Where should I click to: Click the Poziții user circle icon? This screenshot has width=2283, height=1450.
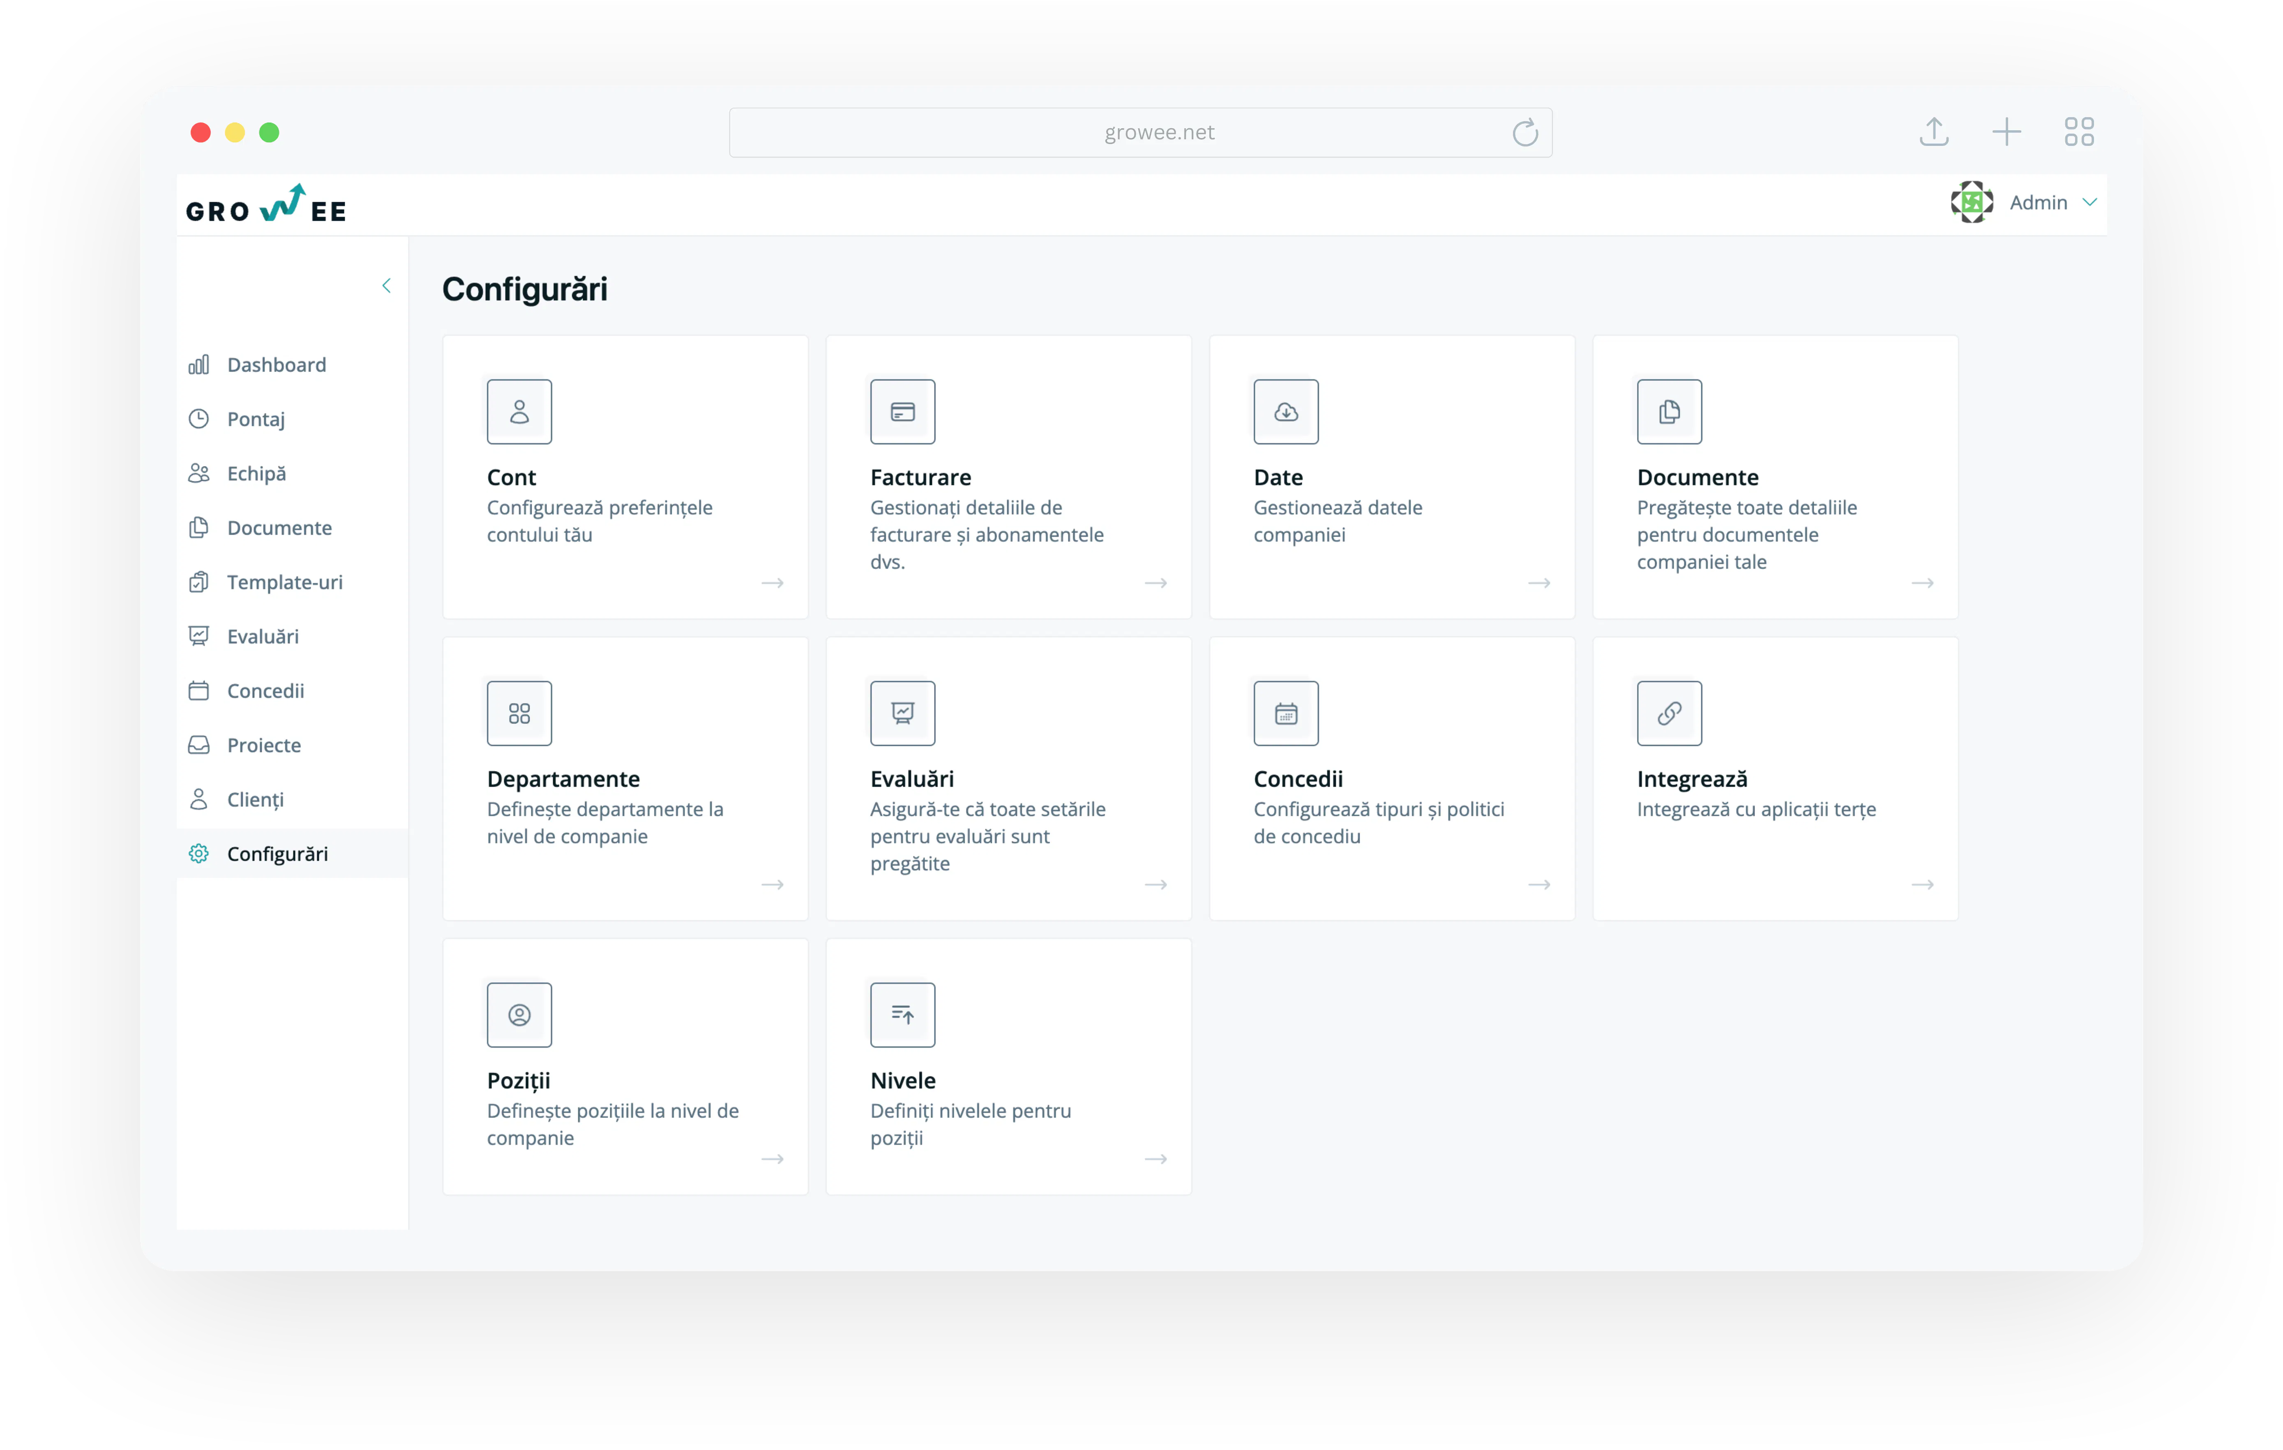(x=519, y=1015)
